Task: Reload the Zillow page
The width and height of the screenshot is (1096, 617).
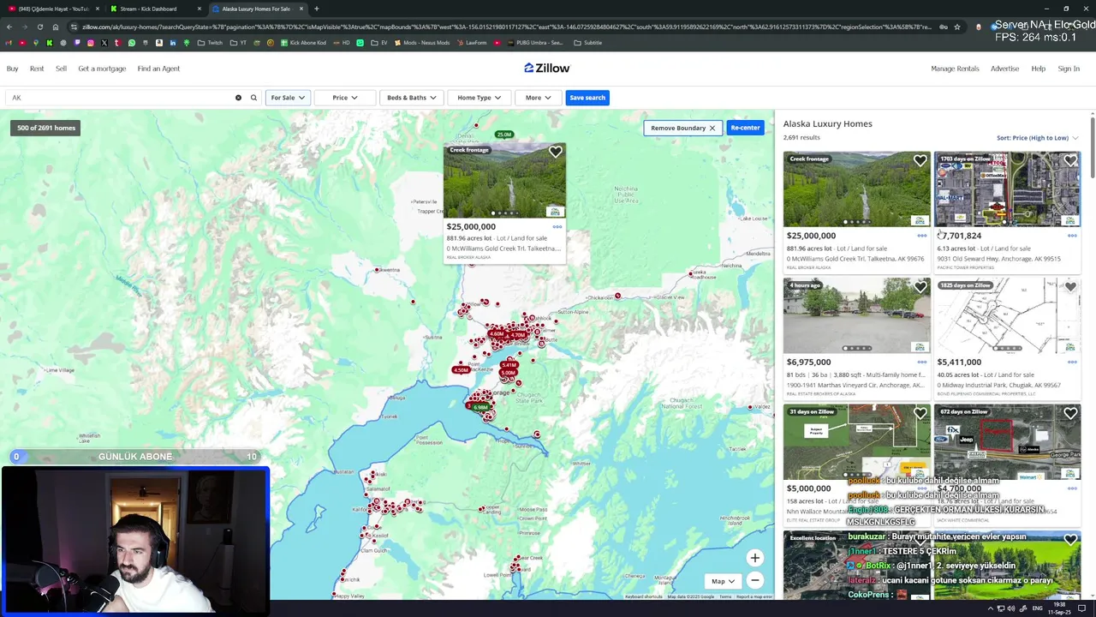Action: (40, 27)
